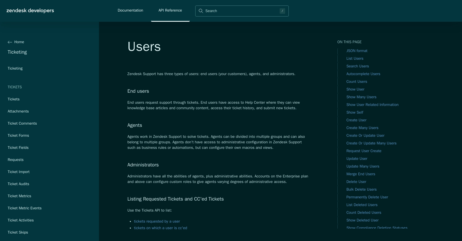Jump to Create User section
Viewport: 462px width, 241px height.
click(356, 120)
